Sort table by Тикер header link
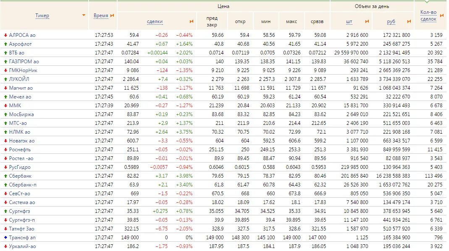 [42, 16]
